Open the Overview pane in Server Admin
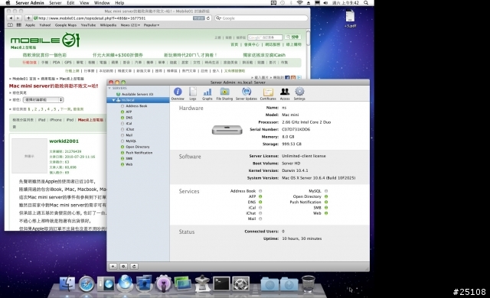This screenshot has width=490, height=298. pyautogui.click(x=178, y=93)
